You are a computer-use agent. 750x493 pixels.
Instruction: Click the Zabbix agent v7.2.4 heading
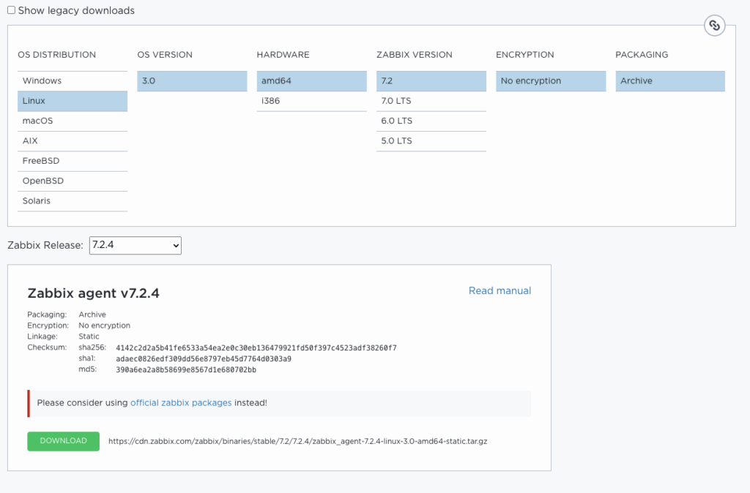(x=93, y=293)
